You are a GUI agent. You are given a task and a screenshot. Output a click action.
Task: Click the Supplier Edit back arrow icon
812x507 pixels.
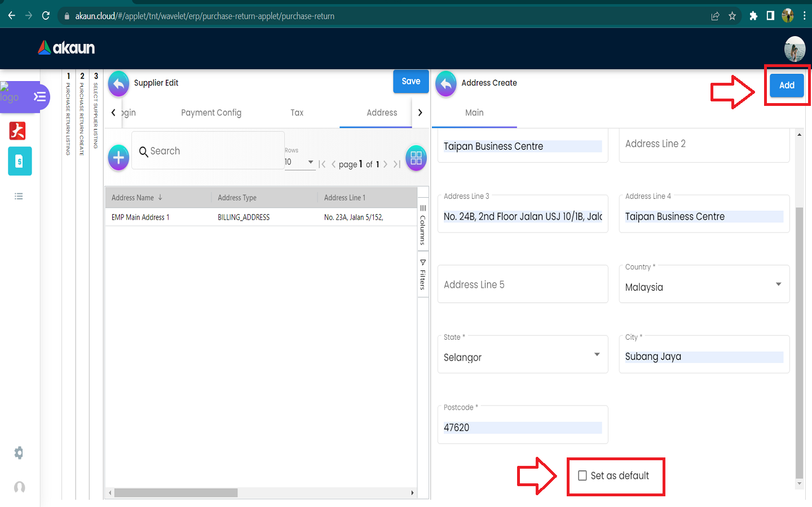[118, 83]
